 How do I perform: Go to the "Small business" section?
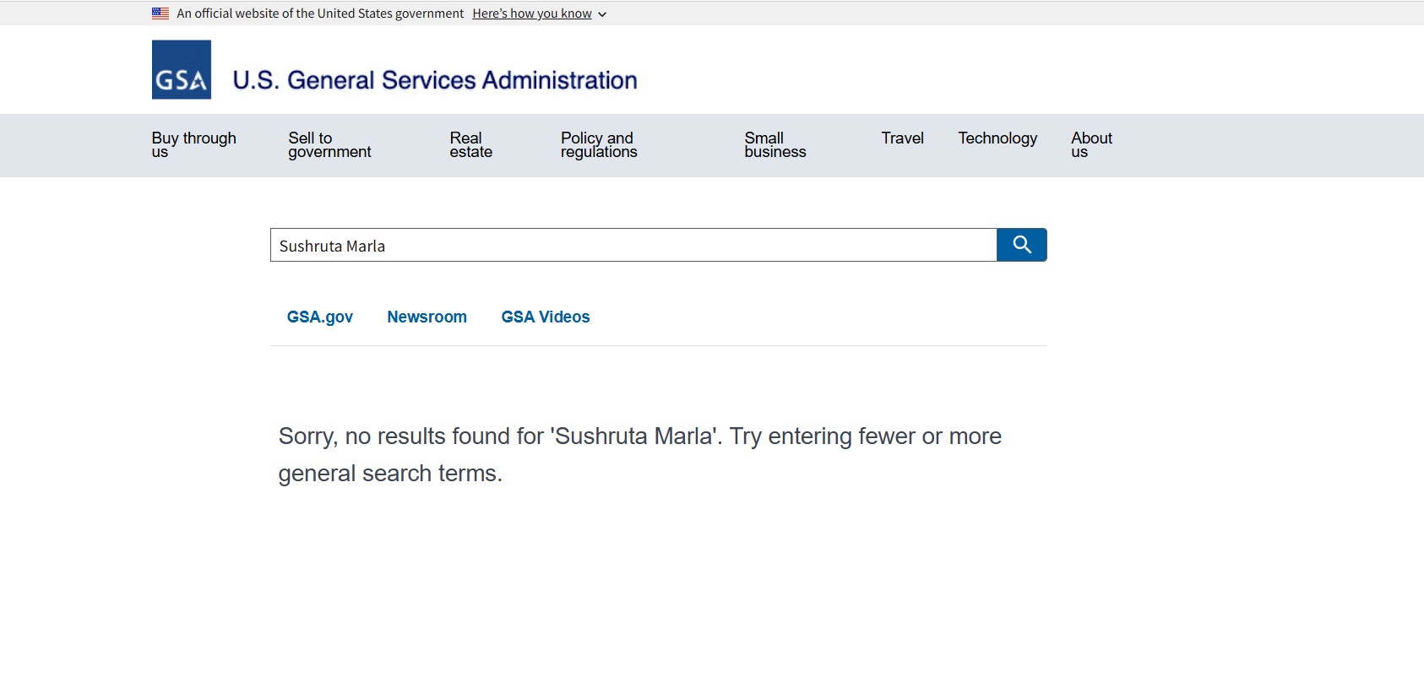(x=775, y=145)
